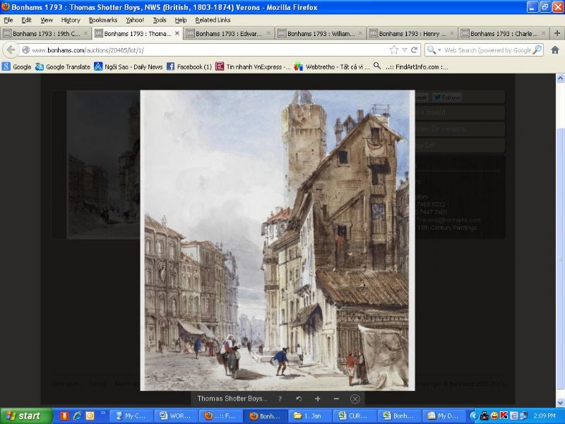This screenshot has height=424, width=565.
Task: Go to the Firefox home page icon
Action: click(554, 50)
